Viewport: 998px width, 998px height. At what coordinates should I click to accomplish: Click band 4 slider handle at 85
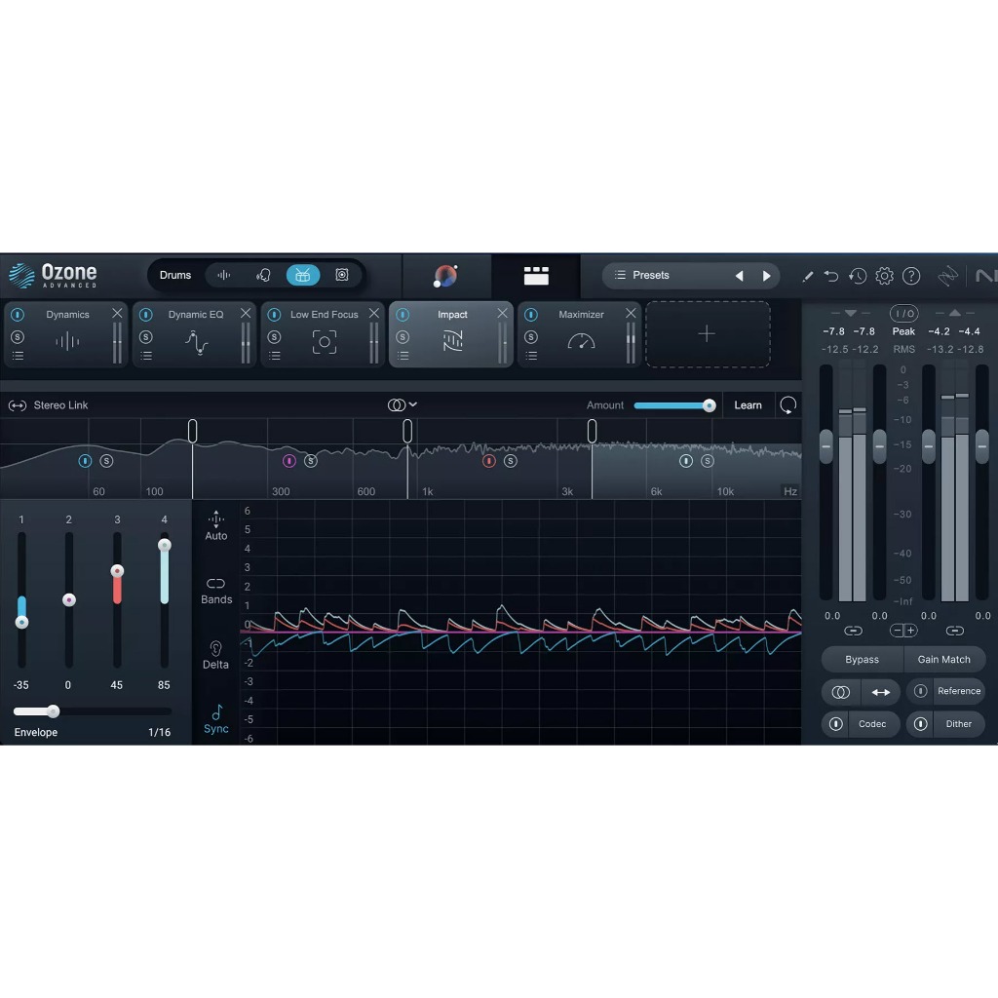[164, 545]
